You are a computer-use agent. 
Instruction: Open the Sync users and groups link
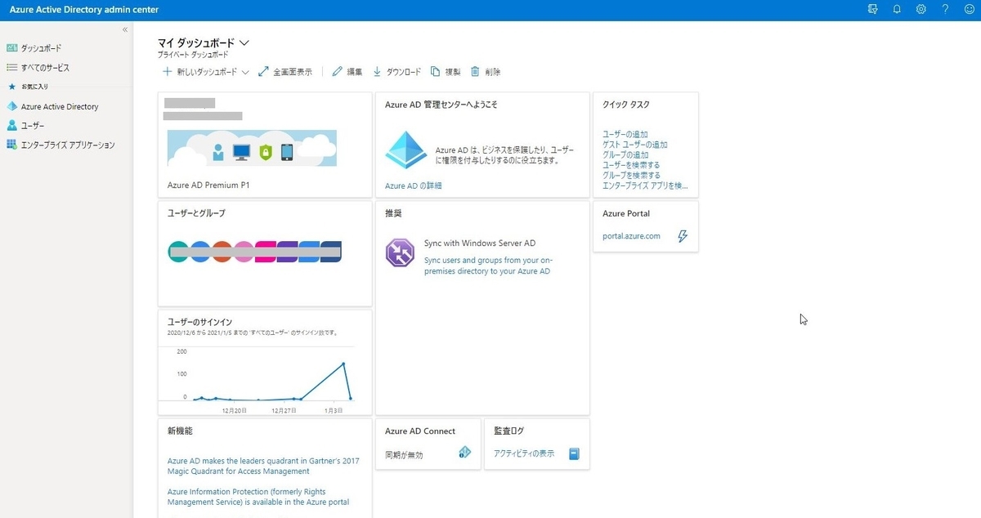(488, 266)
